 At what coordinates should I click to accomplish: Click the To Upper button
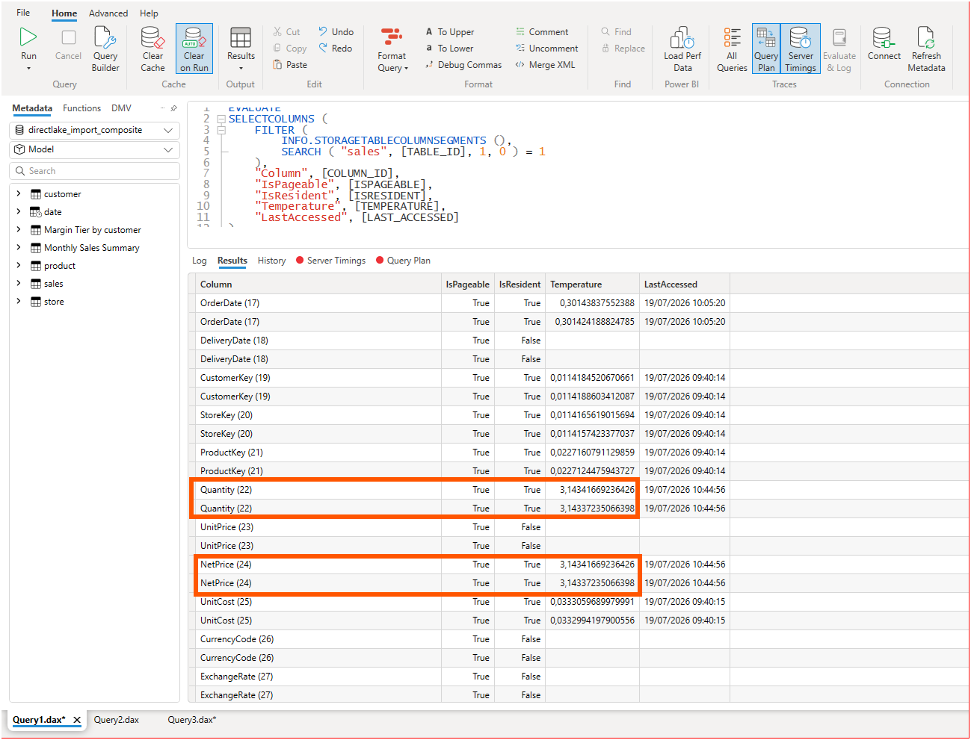(449, 32)
